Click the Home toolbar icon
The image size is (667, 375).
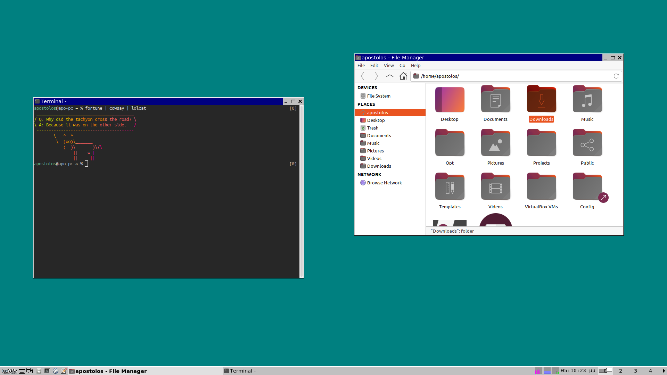click(403, 76)
